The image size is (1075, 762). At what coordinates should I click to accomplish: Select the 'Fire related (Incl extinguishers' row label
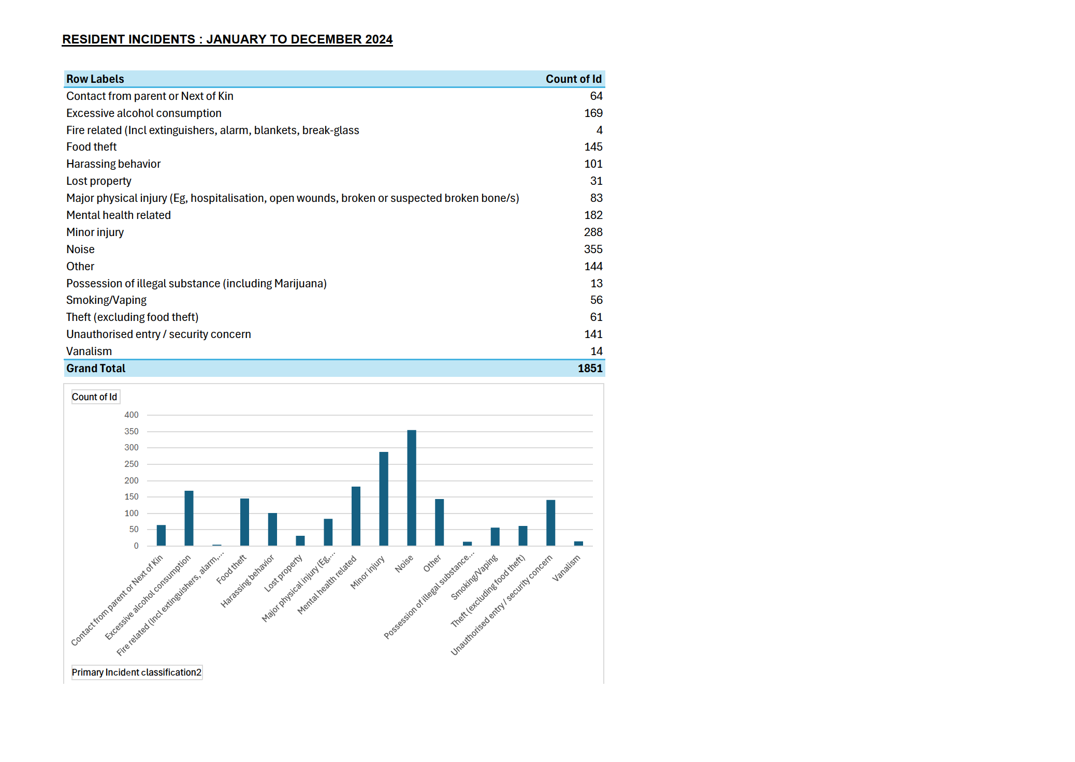(x=213, y=130)
